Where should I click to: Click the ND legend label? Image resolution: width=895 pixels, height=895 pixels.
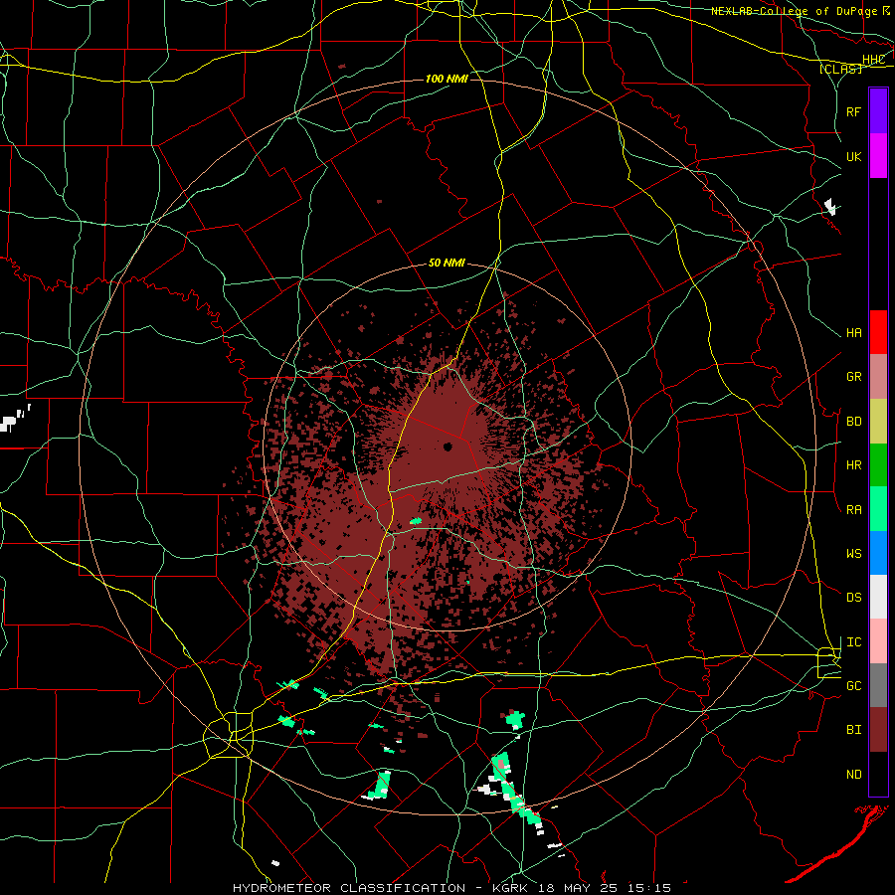coord(854,775)
